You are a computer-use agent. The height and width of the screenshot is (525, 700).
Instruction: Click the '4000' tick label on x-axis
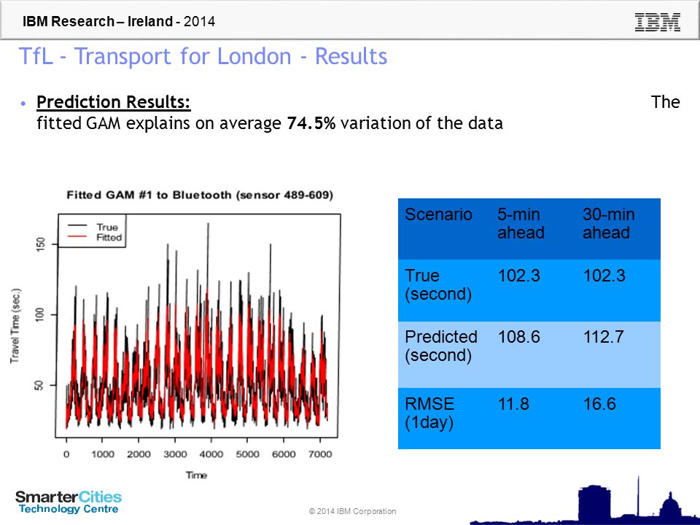pyautogui.click(x=211, y=454)
